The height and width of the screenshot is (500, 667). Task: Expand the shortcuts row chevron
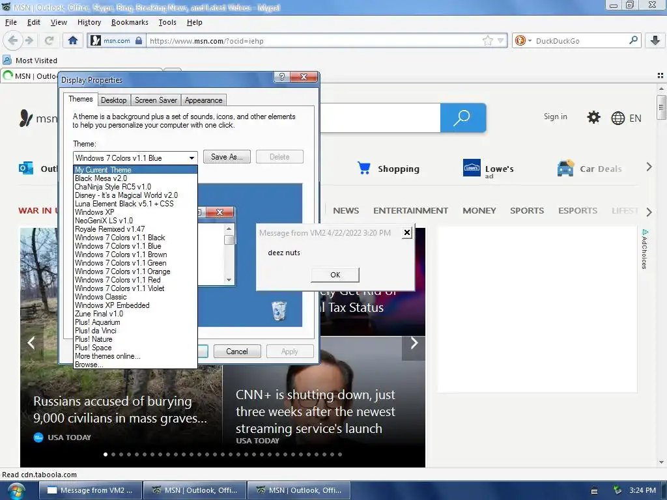[649, 167]
